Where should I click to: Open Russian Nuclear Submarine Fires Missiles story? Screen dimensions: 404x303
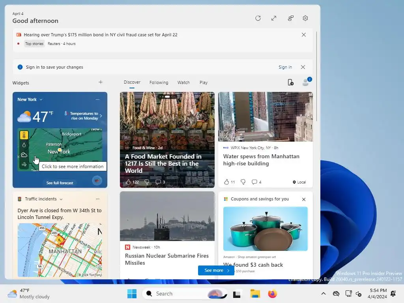point(167,259)
